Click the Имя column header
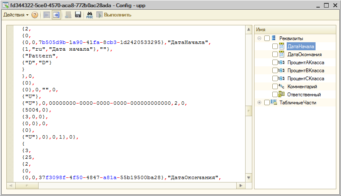 (x=295, y=30)
